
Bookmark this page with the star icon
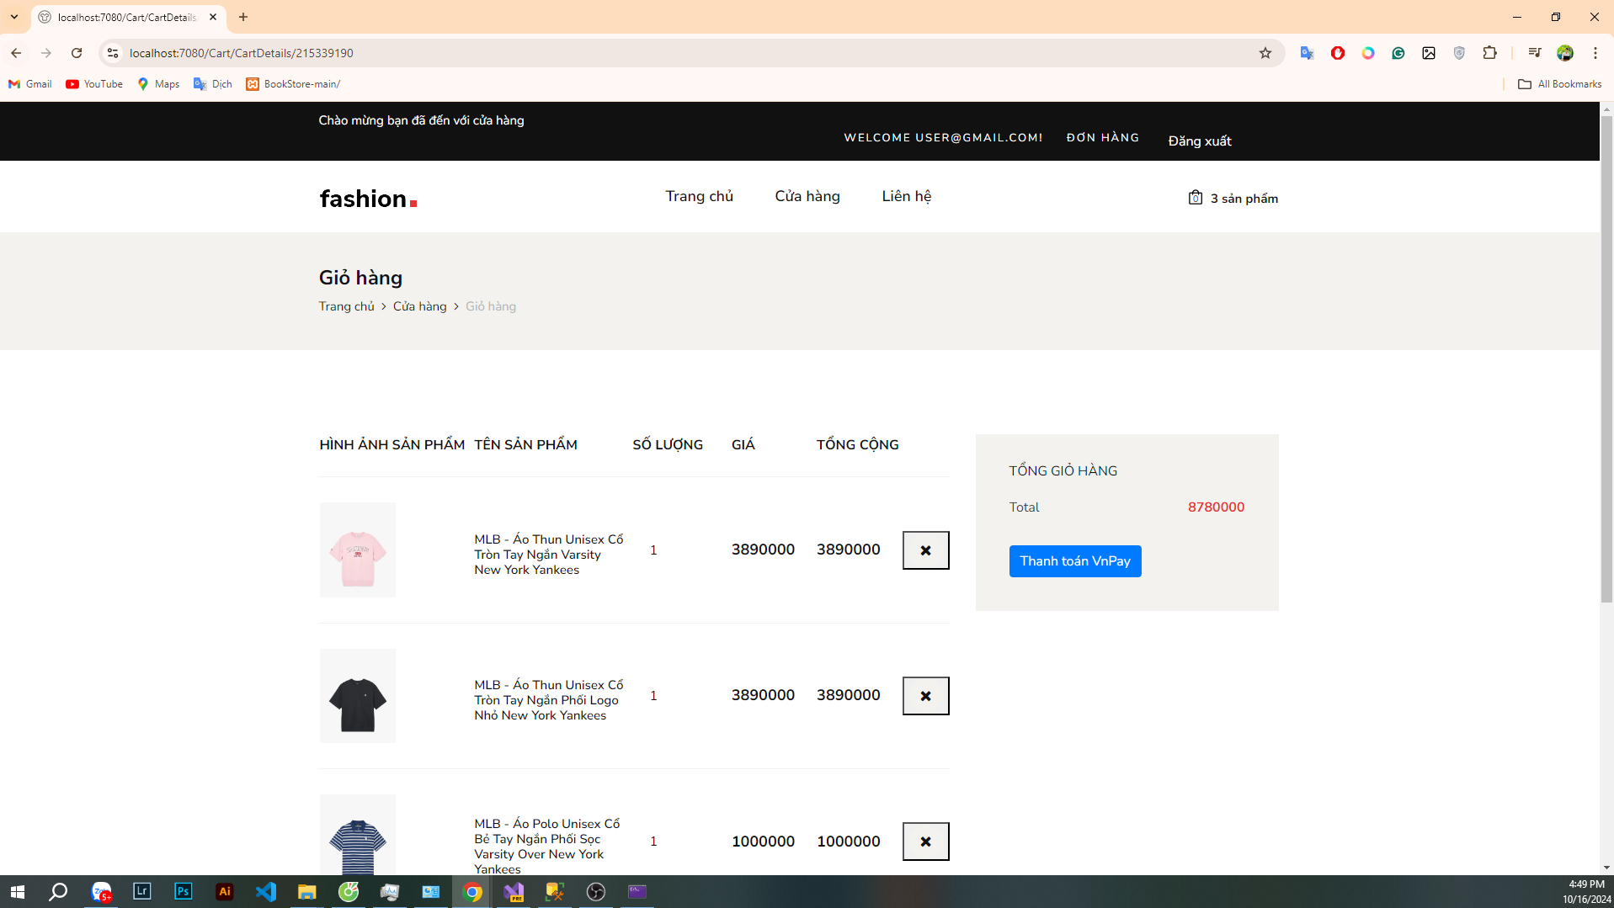click(1265, 53)
